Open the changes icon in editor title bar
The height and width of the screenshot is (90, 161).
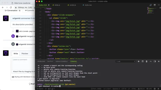(151, 5)
